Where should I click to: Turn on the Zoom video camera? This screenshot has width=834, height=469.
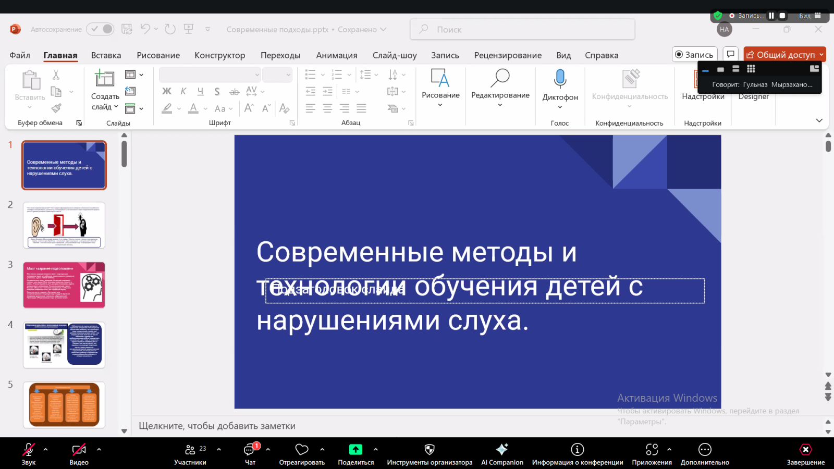click(x=79, y=450)
